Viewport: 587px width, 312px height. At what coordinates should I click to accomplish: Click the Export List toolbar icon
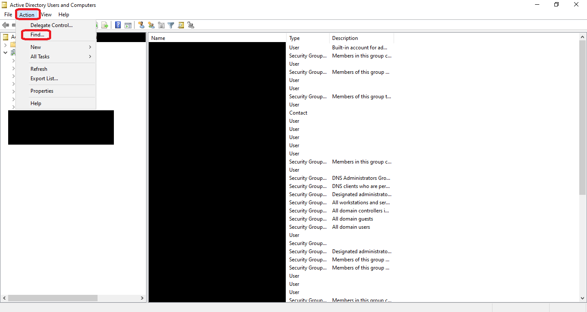tap(105, 25)
